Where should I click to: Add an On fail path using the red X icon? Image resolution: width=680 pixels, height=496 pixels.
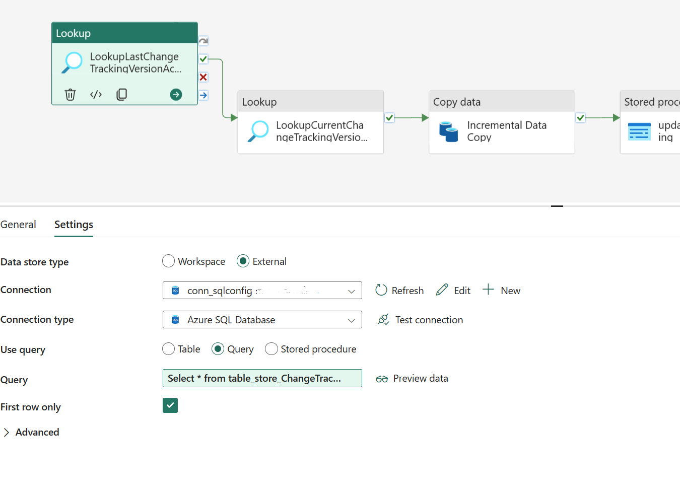[203, 77]
